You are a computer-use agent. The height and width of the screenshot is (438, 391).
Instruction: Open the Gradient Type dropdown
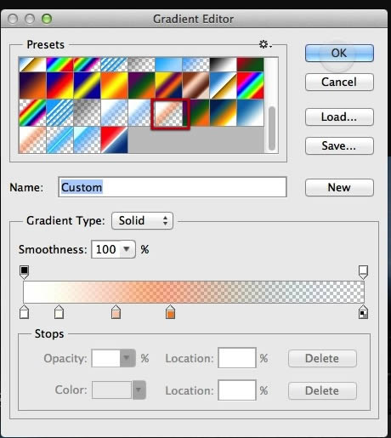(x=142, y=220)
